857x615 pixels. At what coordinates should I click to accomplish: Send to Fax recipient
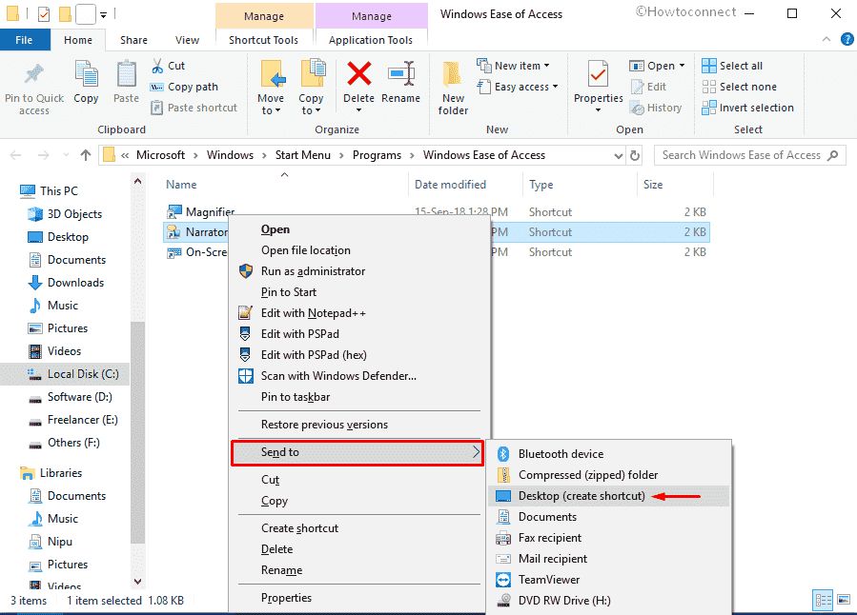pos(609,538)
